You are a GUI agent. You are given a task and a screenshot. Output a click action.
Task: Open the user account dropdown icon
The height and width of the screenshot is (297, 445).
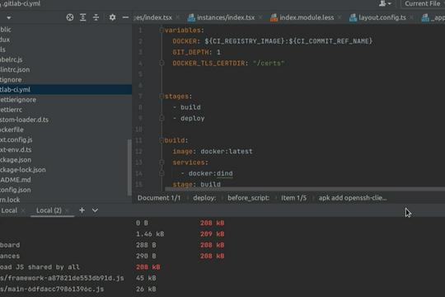coord(385,3)
